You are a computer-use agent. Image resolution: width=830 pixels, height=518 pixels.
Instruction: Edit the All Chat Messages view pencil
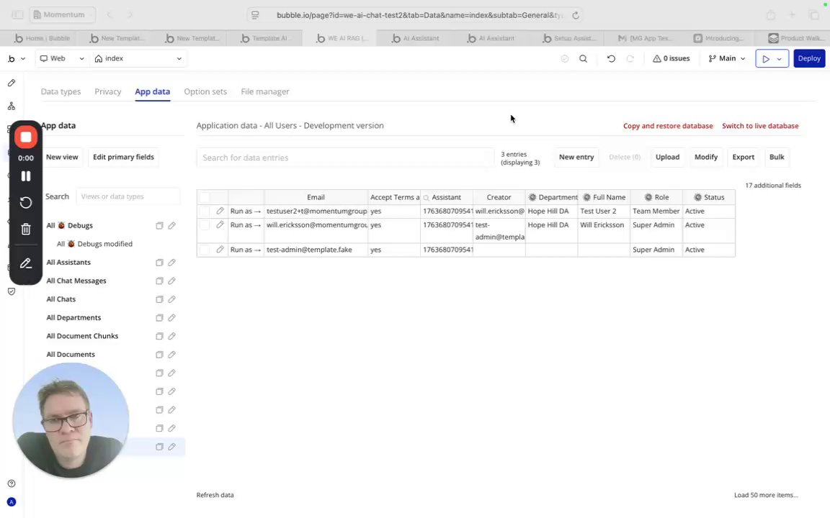tap(171, 281)
